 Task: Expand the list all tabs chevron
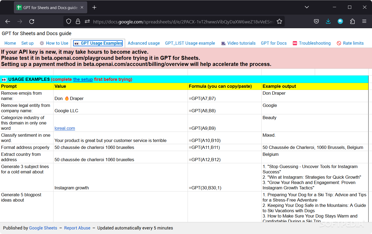[307, 7]
